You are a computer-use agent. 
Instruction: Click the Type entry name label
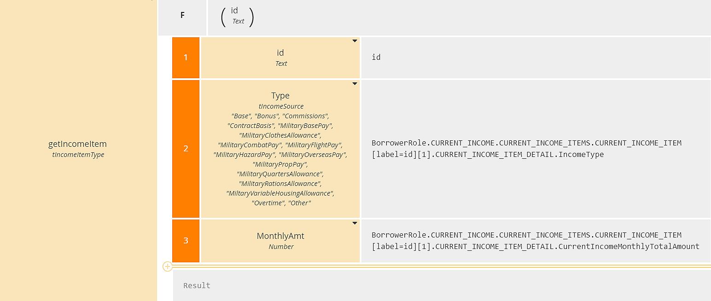(x=280, y=96)
